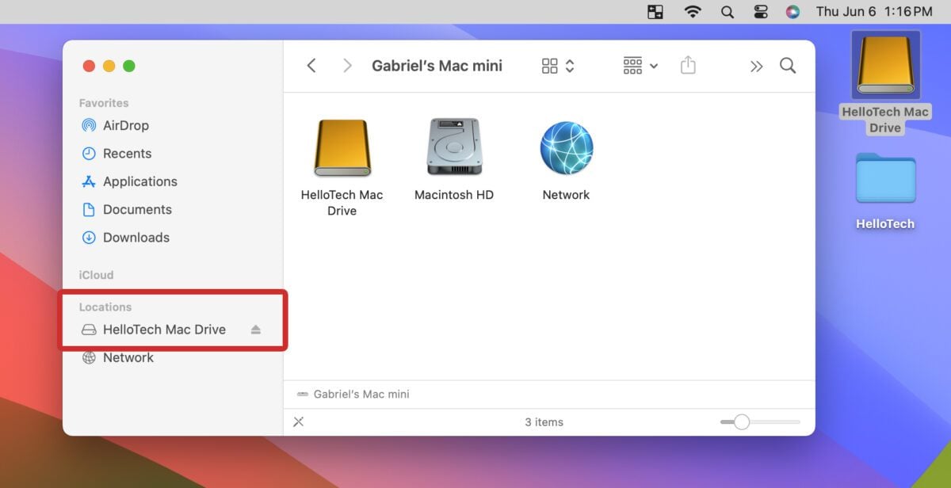Image resolution: width=951 pixels, height=488 pixels.
Task: Toggle the status bar close icon
Action: point(299,422)
